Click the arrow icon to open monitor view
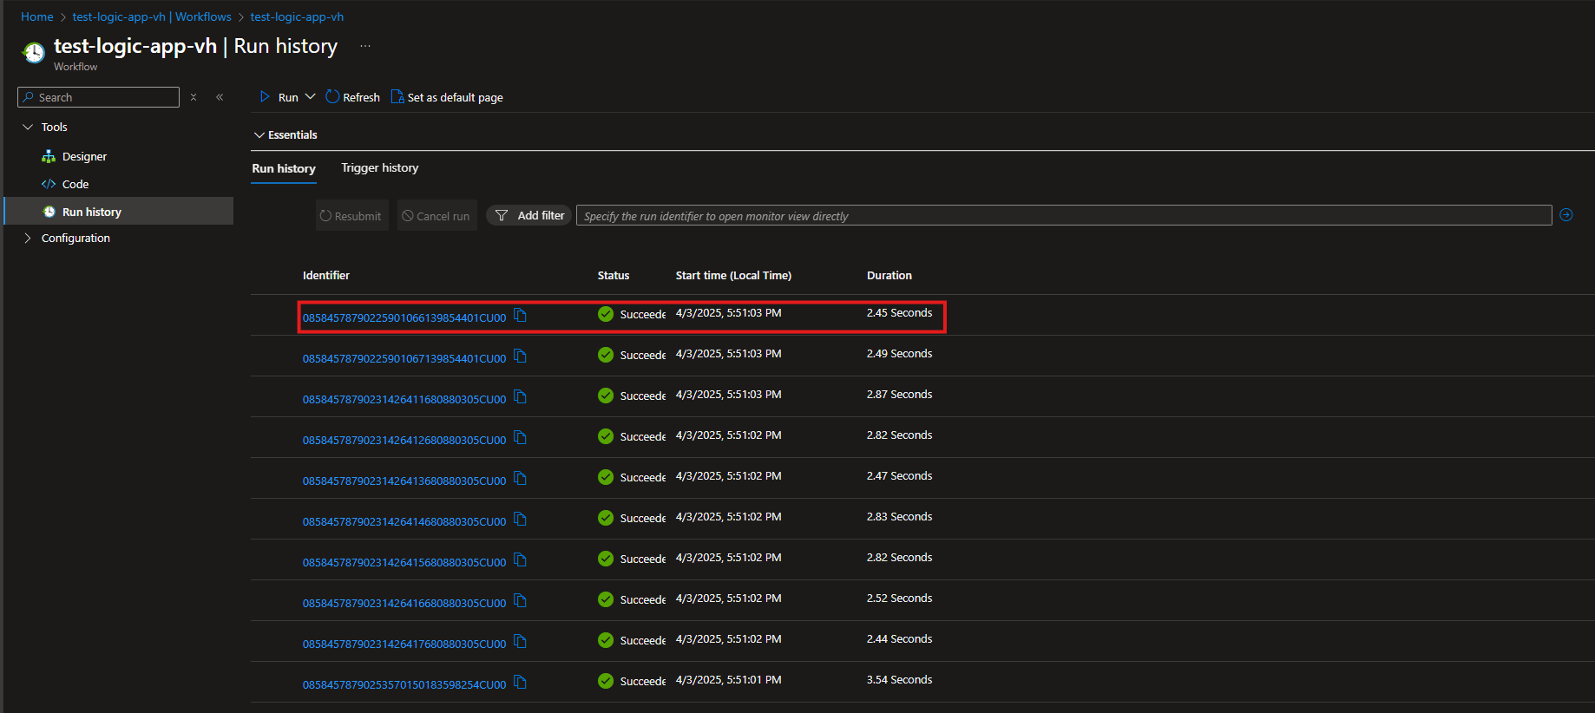The image size is (1595, 713). 1565,215
